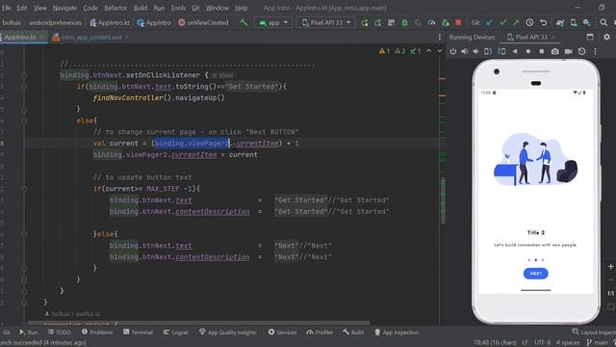The image size is (616, 347).
Task: Click Git Push green arrow
Action: [x=516, y=23]
